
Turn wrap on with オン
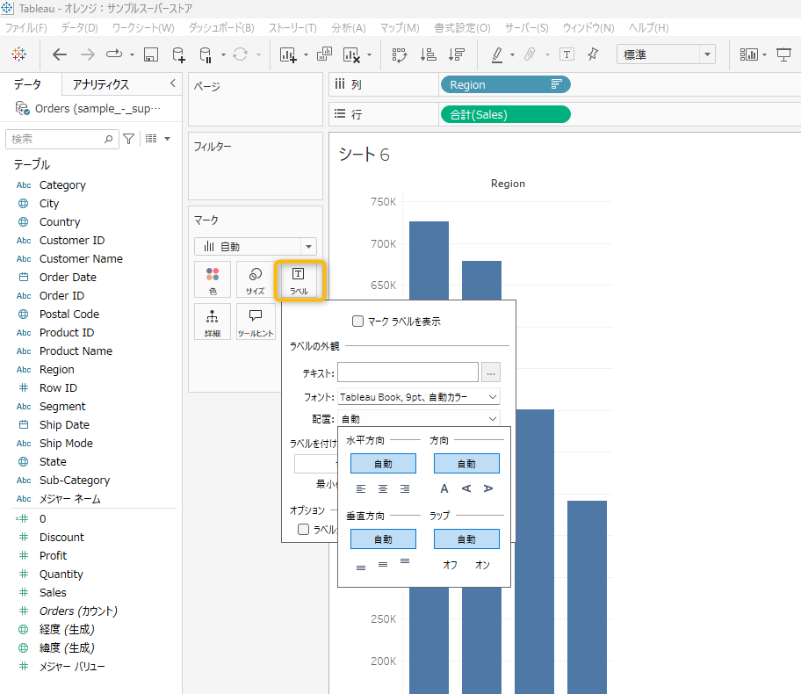(x=482, y=565)
